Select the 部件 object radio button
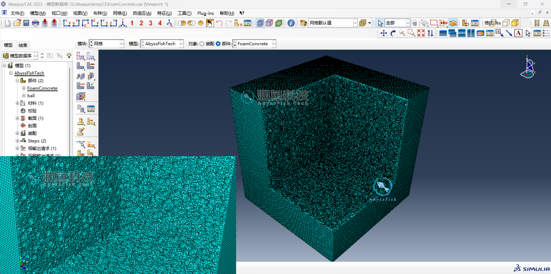Screen dimensions: 551x274 (x=218, y=44)
